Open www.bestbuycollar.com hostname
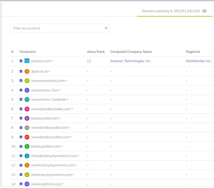This screenshot has height=188, width=214. point(49,128)
